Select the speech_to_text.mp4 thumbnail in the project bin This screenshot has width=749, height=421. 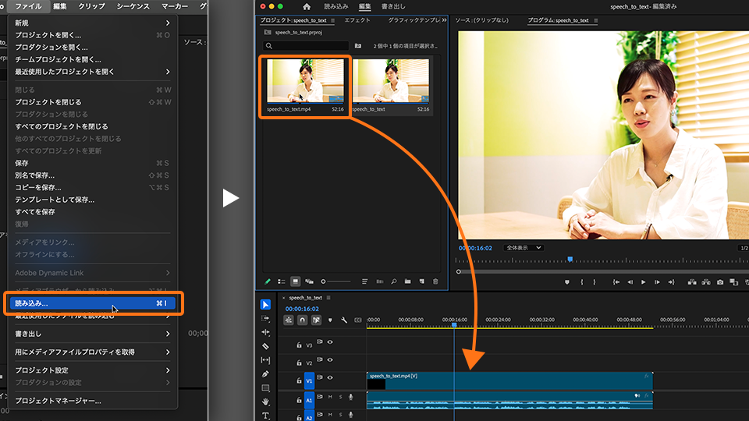[305, 82]
